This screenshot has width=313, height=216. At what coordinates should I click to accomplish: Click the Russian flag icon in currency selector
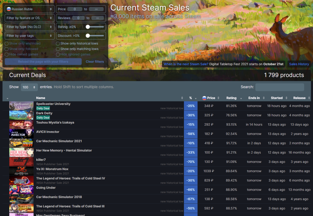click(9, 9)
